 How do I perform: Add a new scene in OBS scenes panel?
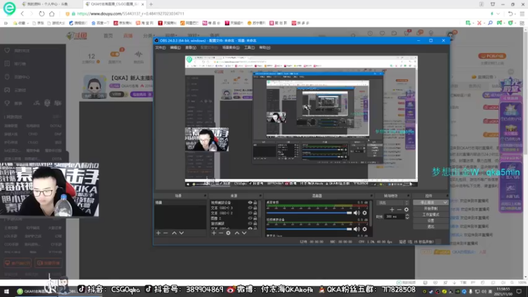[158, 233]
